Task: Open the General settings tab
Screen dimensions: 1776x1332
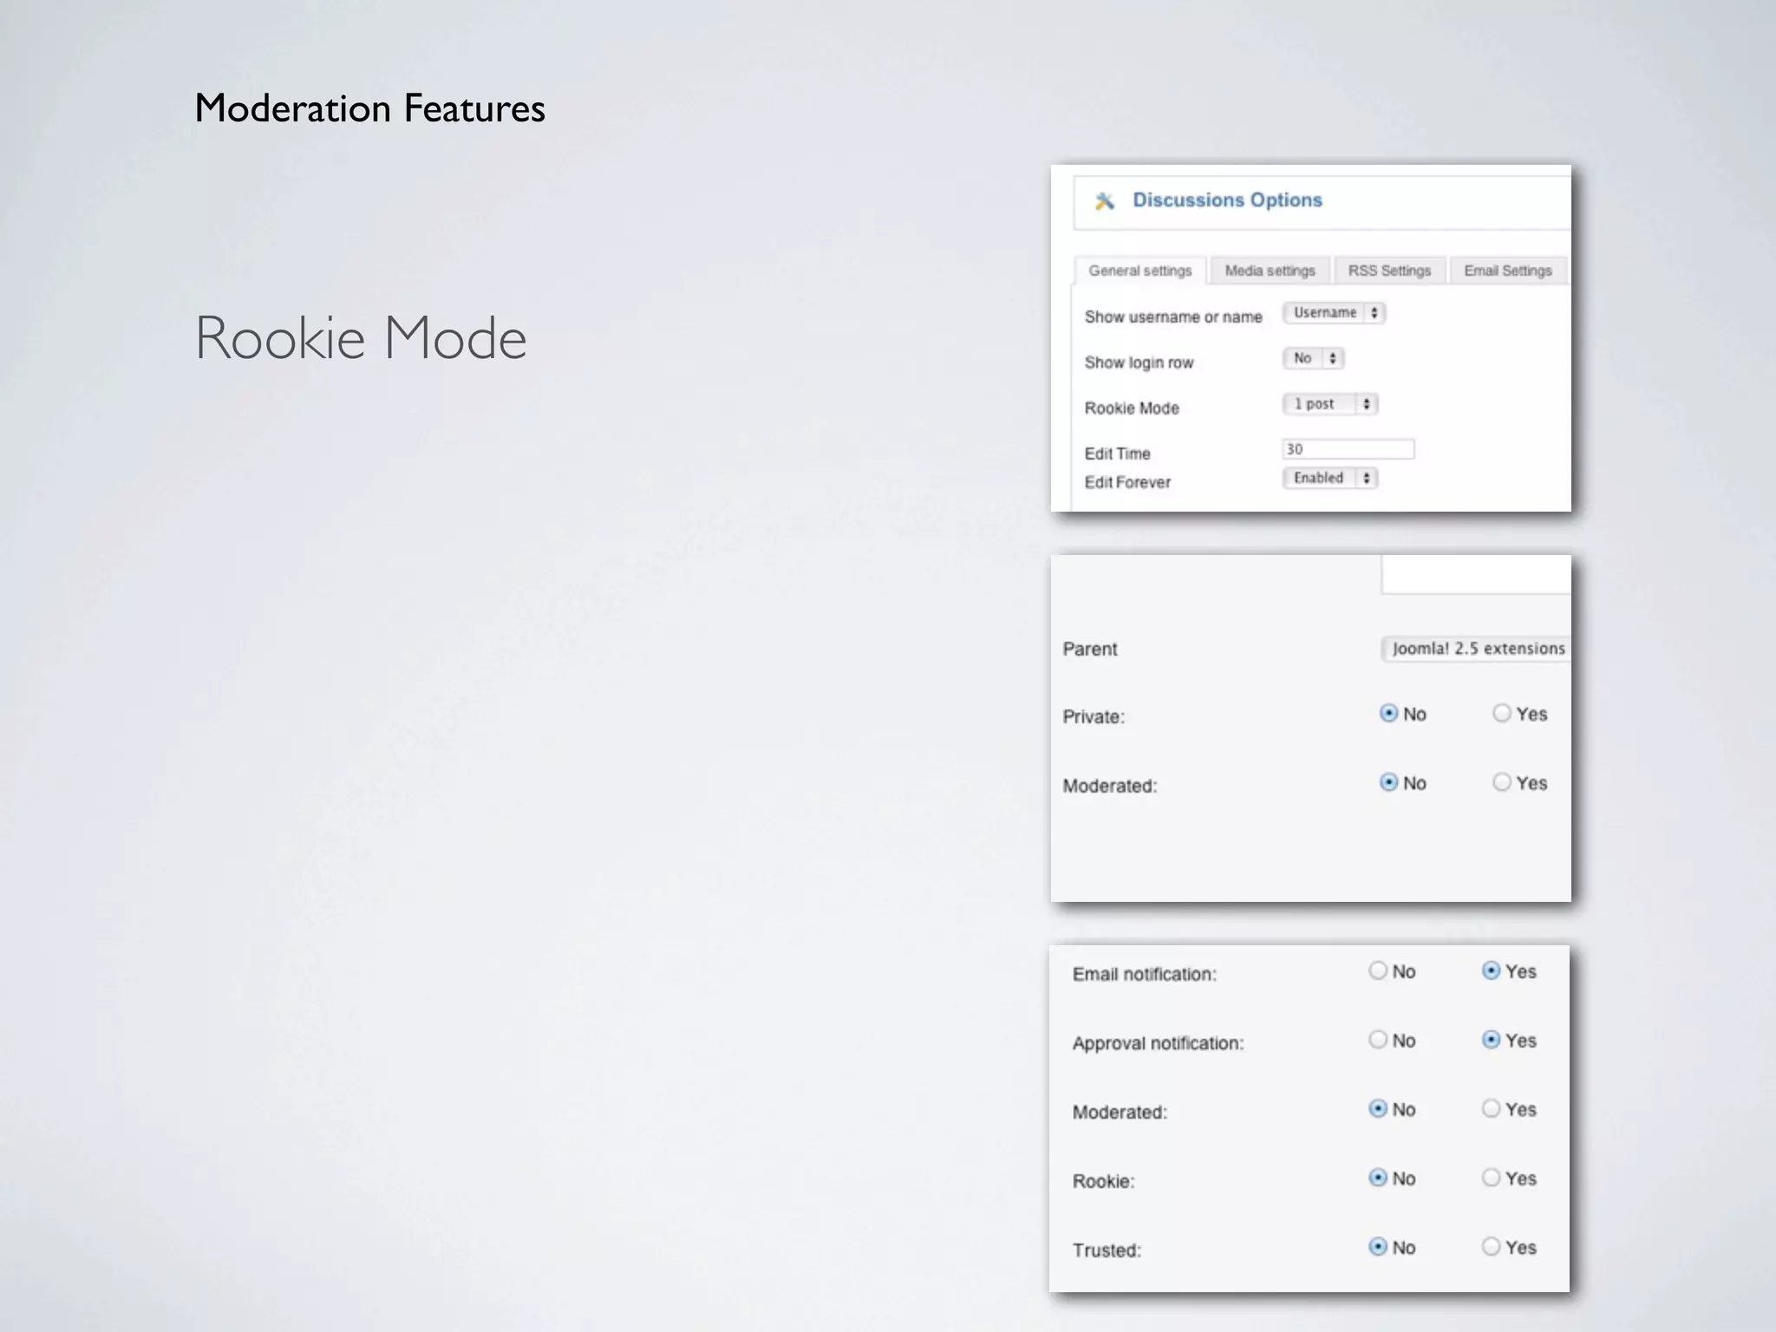Action: click(x=1140, y=271)
